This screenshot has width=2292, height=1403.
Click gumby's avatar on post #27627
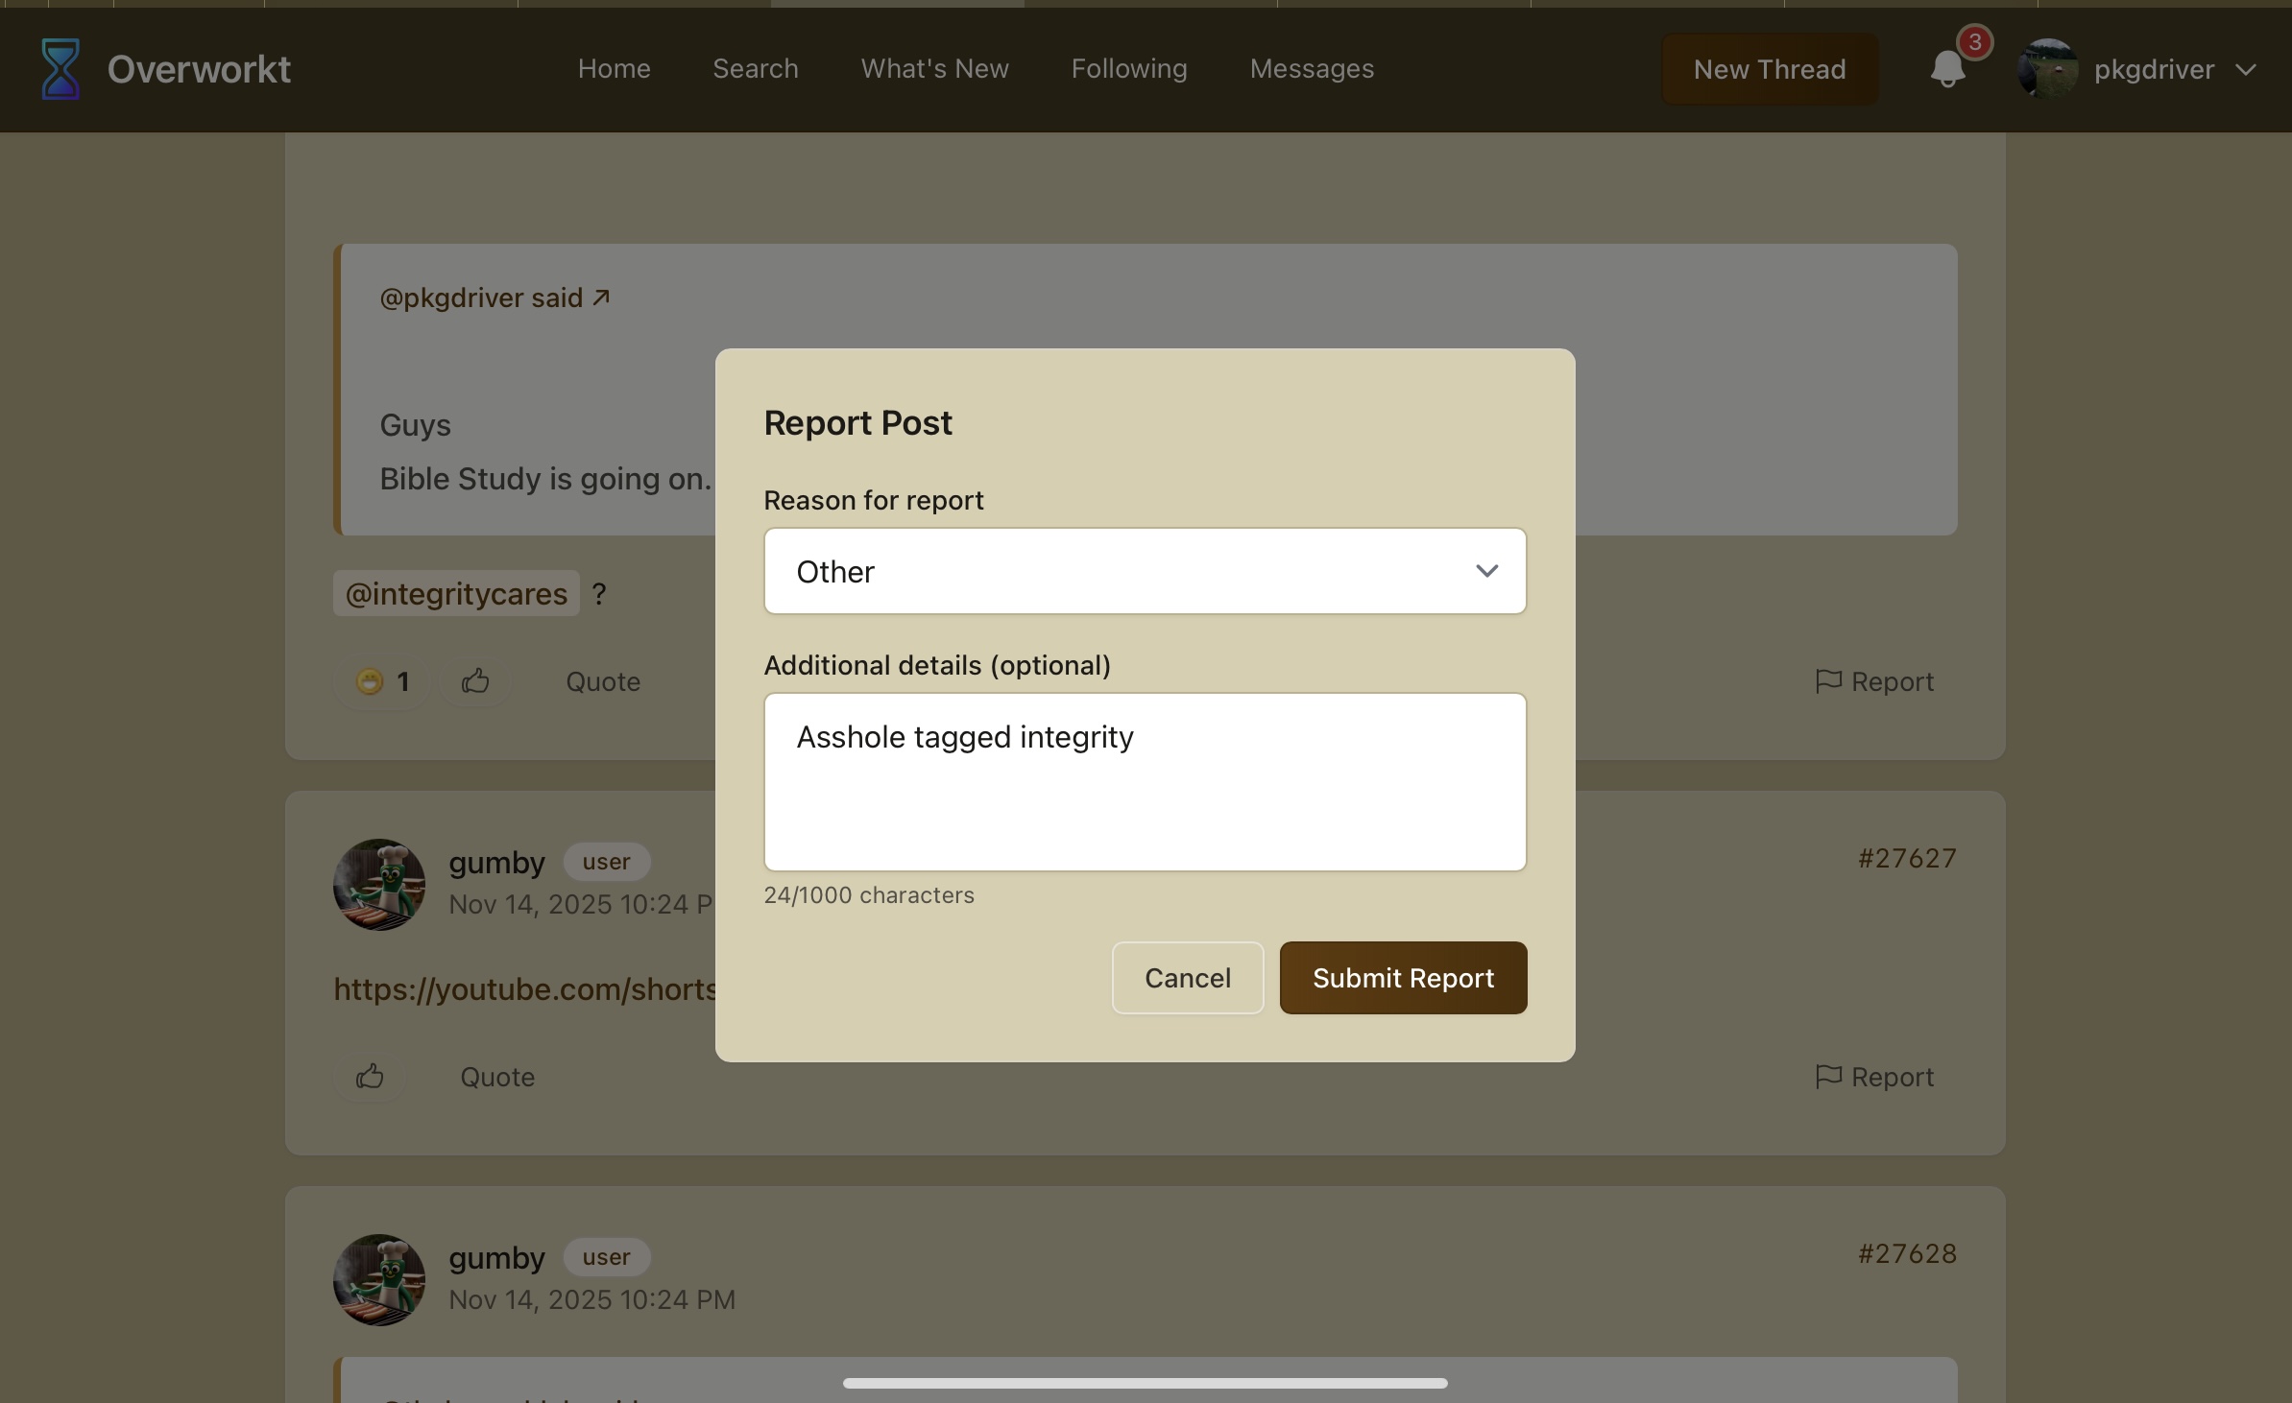[x=379, y=884]
